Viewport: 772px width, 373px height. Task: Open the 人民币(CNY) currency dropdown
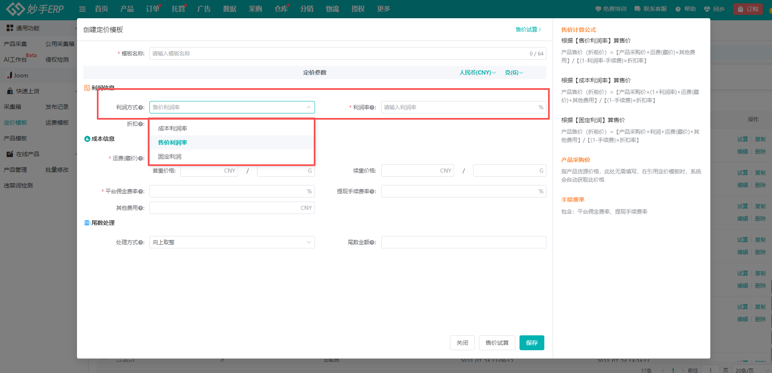pos(477,72)
